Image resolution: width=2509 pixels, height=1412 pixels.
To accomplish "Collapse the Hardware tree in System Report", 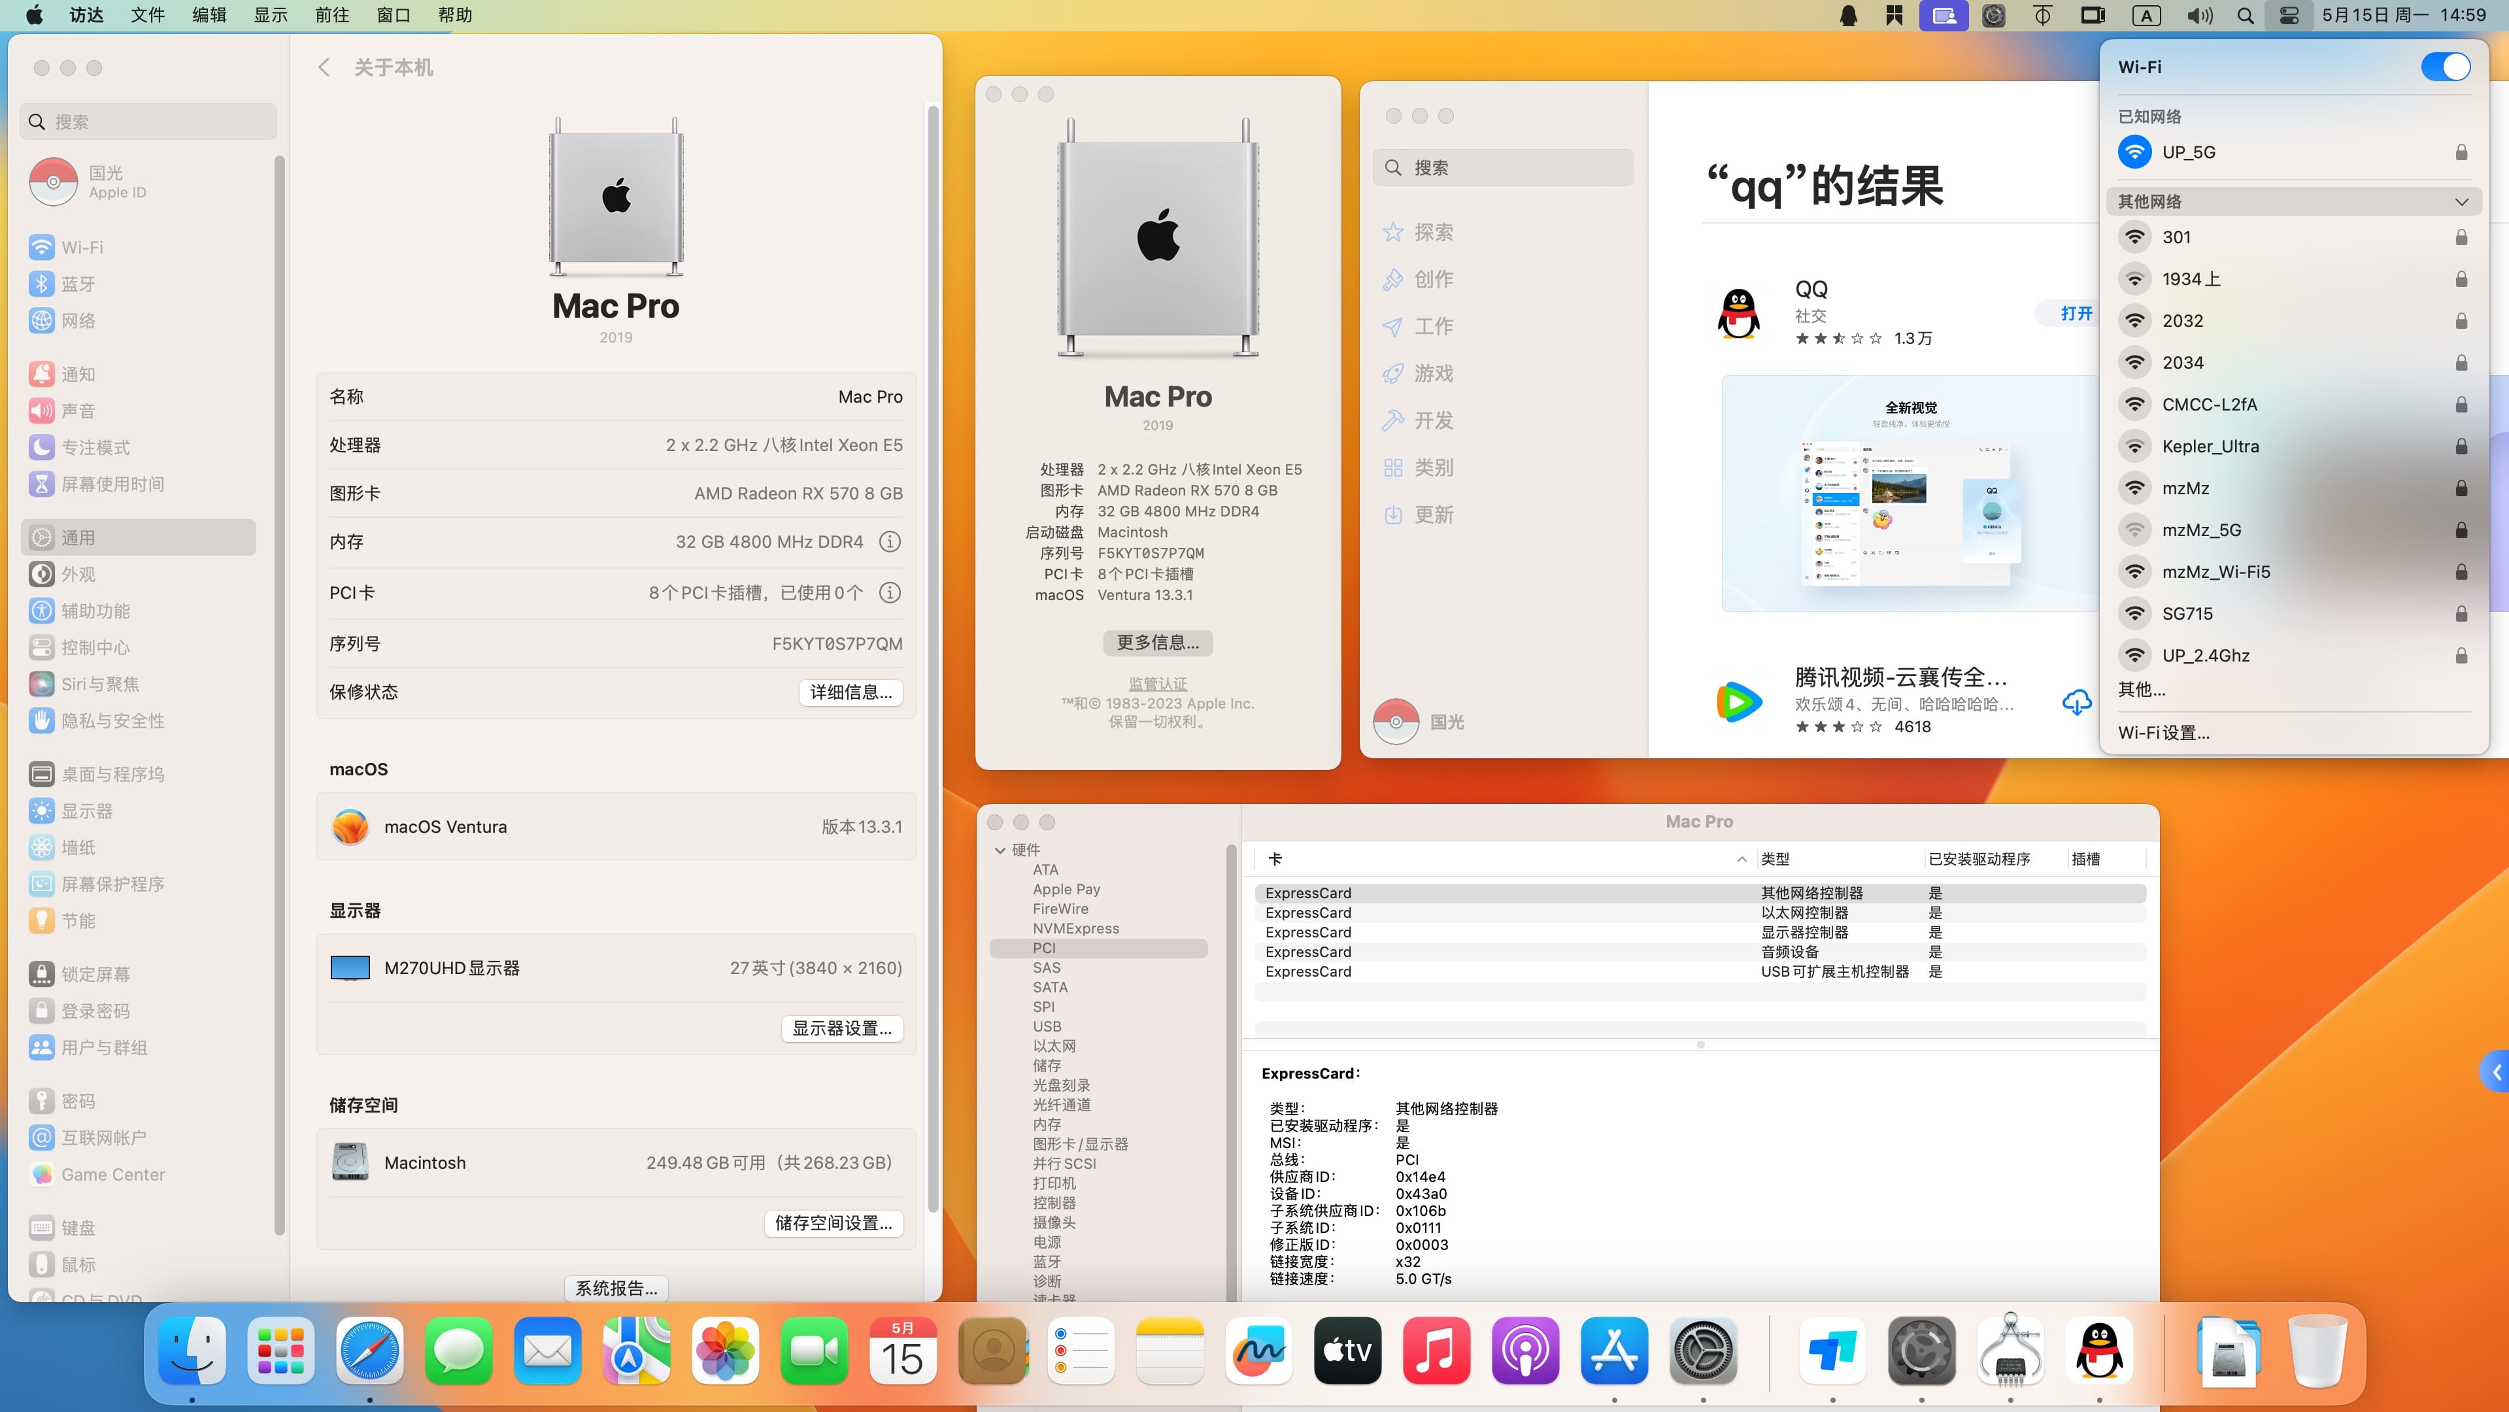I will click(x=1000, y=849).
